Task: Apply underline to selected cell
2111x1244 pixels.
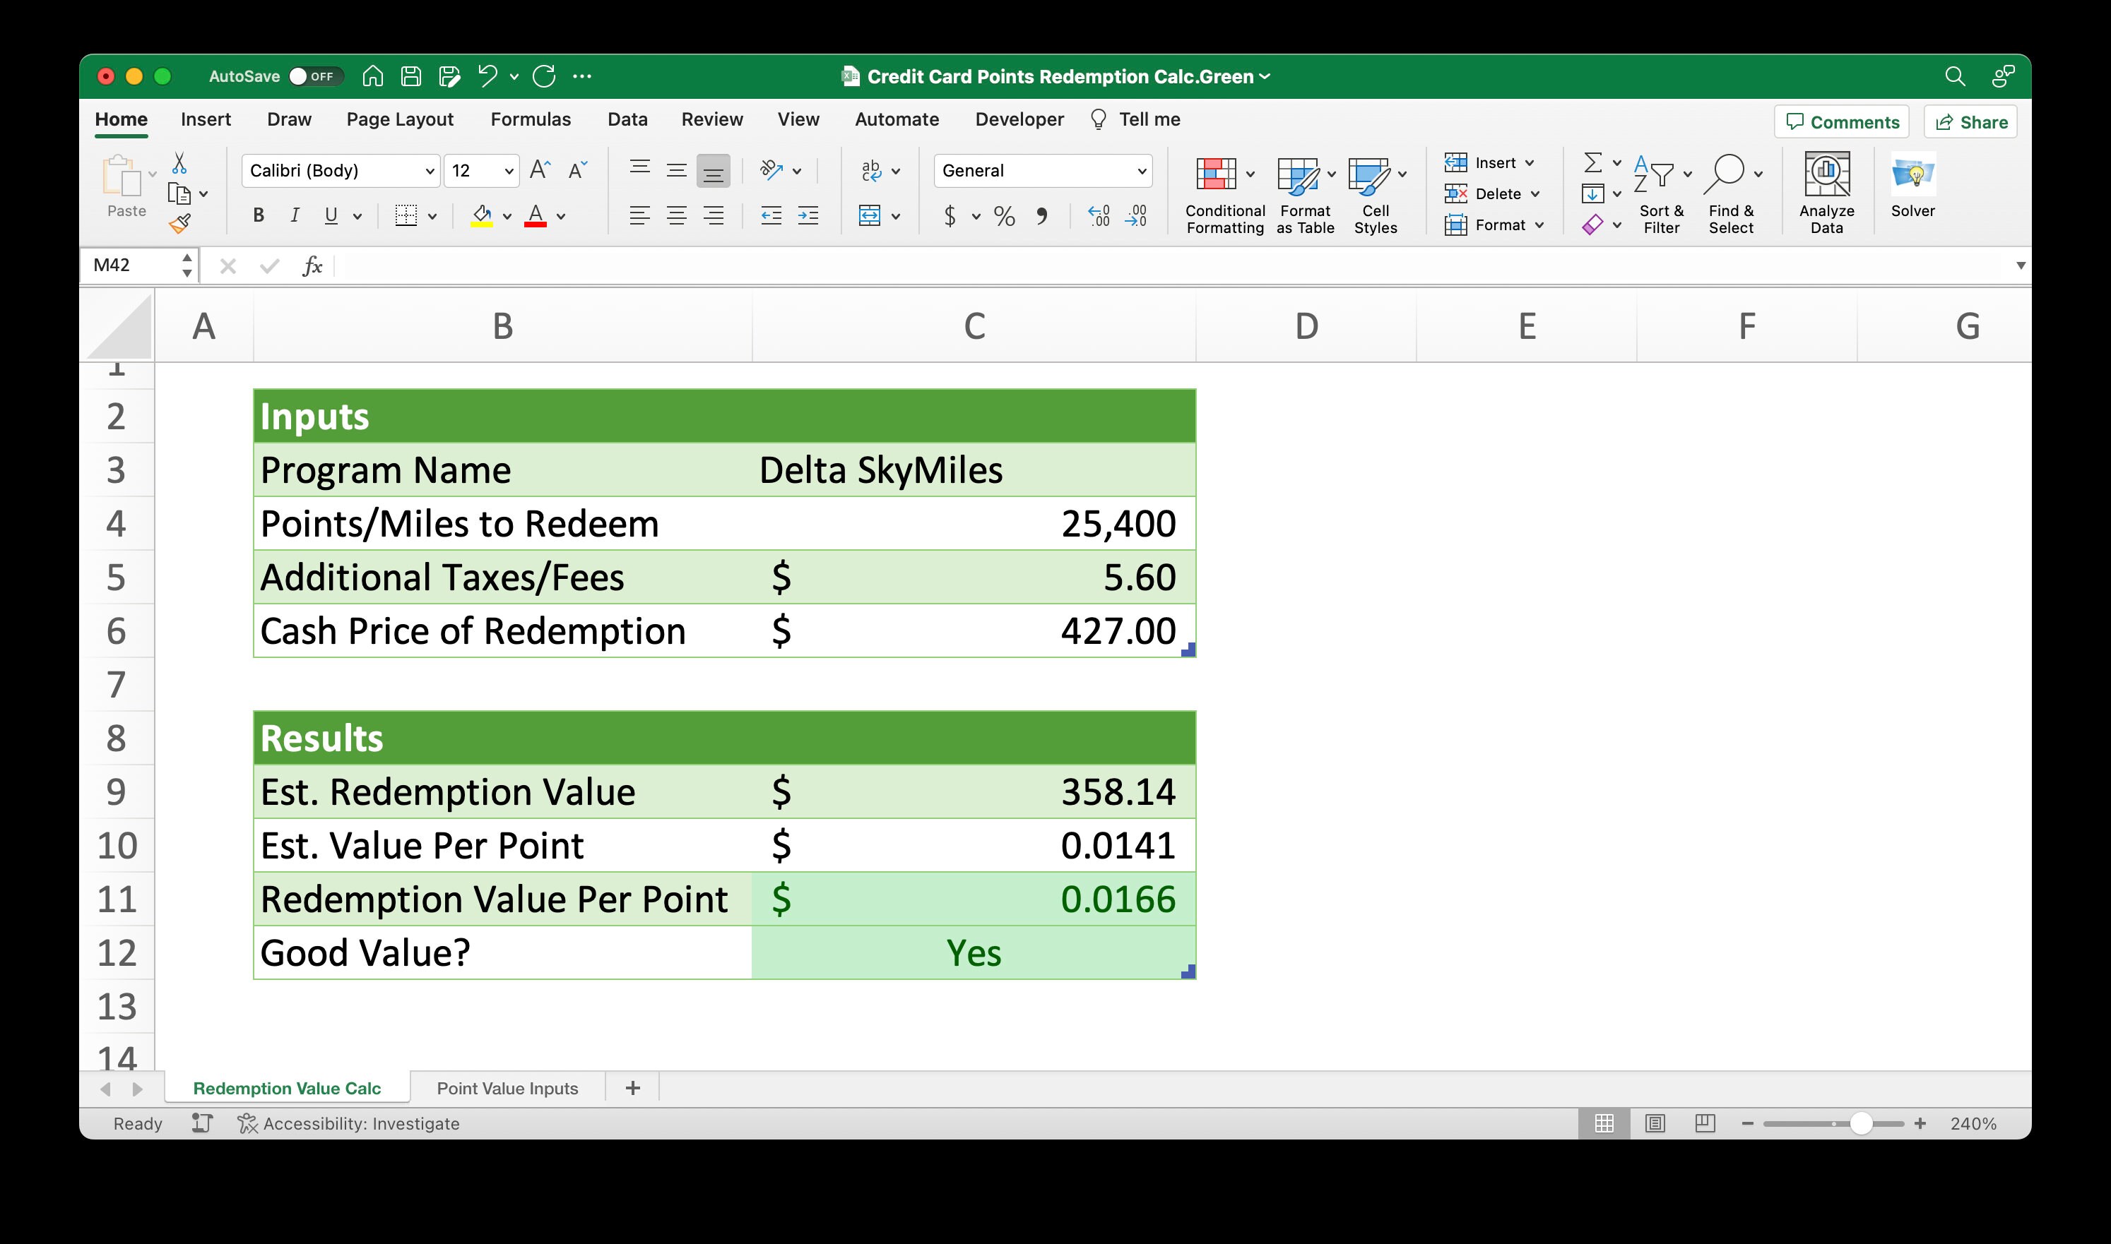Action: tap(331, 215)
